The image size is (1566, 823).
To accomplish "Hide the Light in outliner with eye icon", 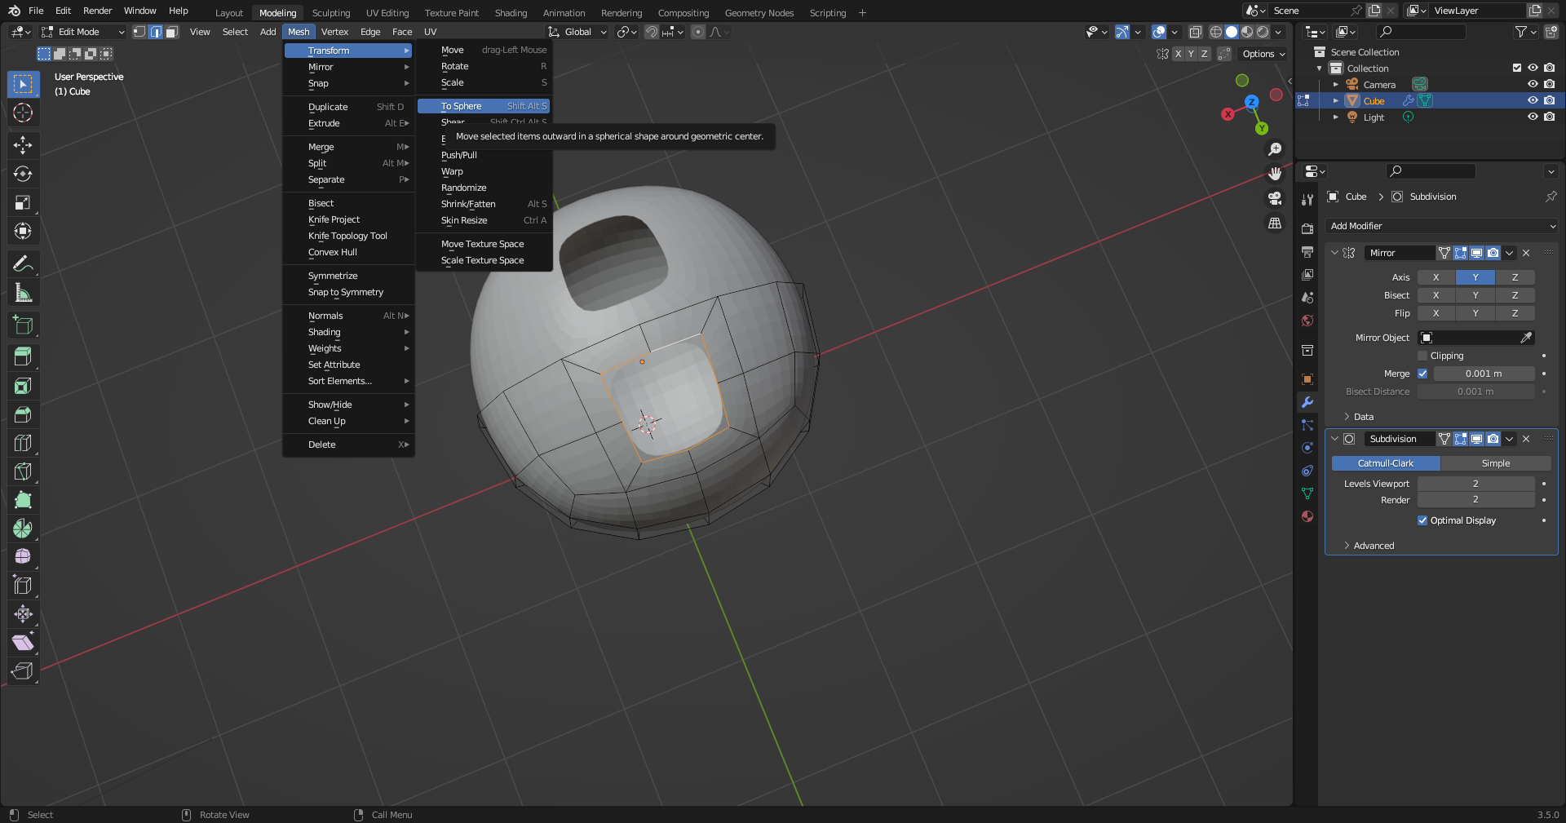I will click(1533, 117).
